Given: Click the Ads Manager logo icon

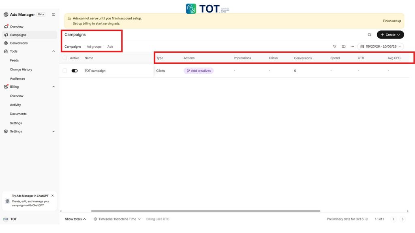Looking at the screenshot, I should click(6, 15).
